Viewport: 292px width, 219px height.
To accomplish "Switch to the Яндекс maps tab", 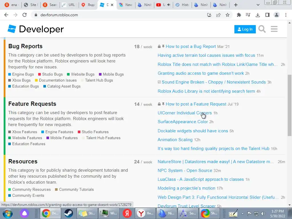I will [x=88, y=5].
